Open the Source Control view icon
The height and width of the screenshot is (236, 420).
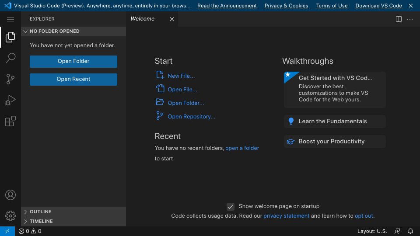(10, 79)
